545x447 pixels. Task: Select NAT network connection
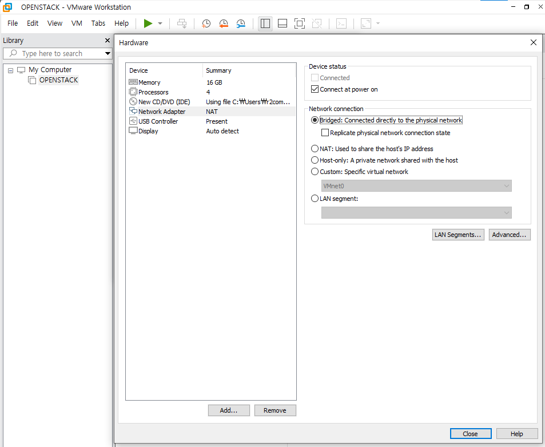coord(315,149)
